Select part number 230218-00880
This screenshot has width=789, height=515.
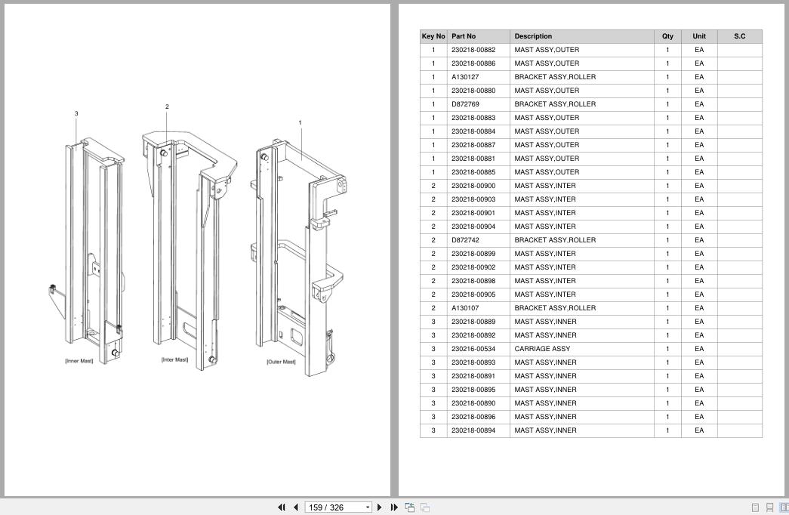tap(473, 91)
